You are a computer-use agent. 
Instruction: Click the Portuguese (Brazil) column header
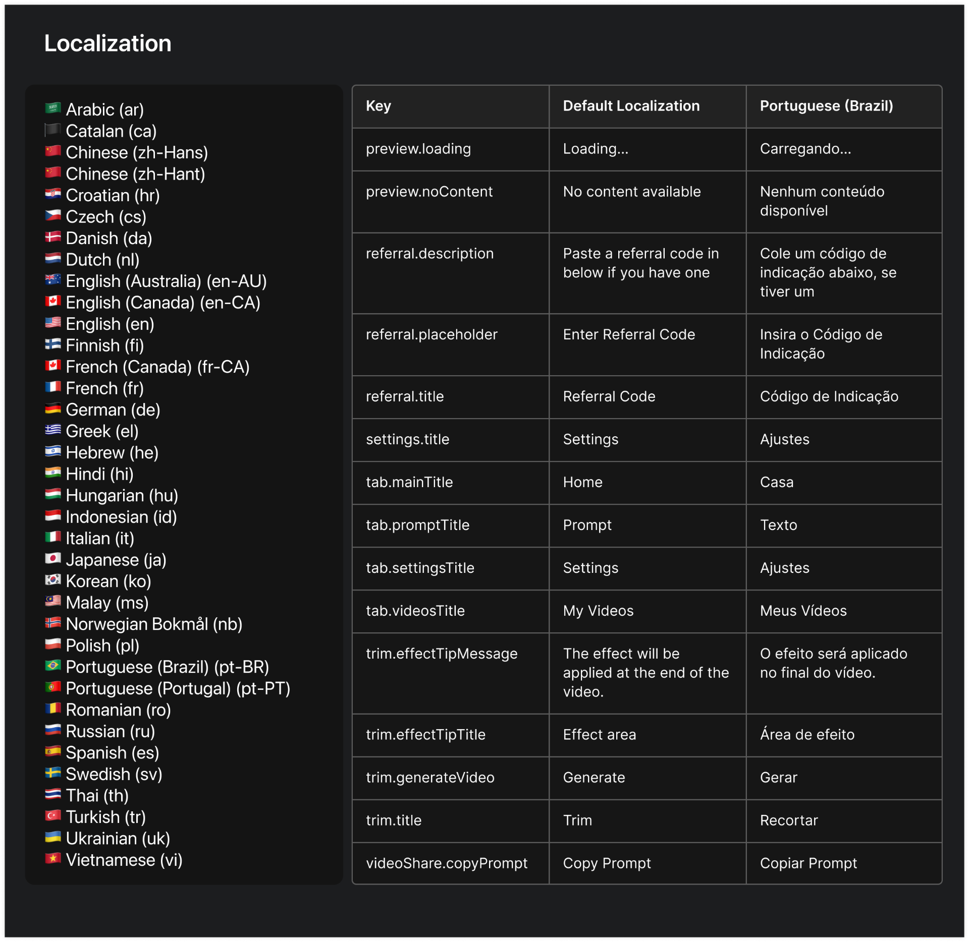pos(826,106)
